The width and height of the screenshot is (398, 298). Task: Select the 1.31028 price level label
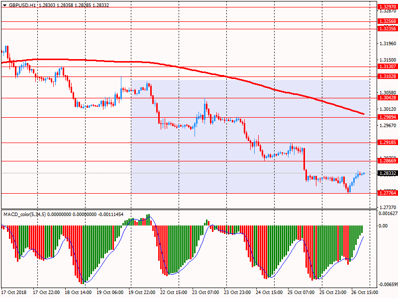tap(388, 76)
